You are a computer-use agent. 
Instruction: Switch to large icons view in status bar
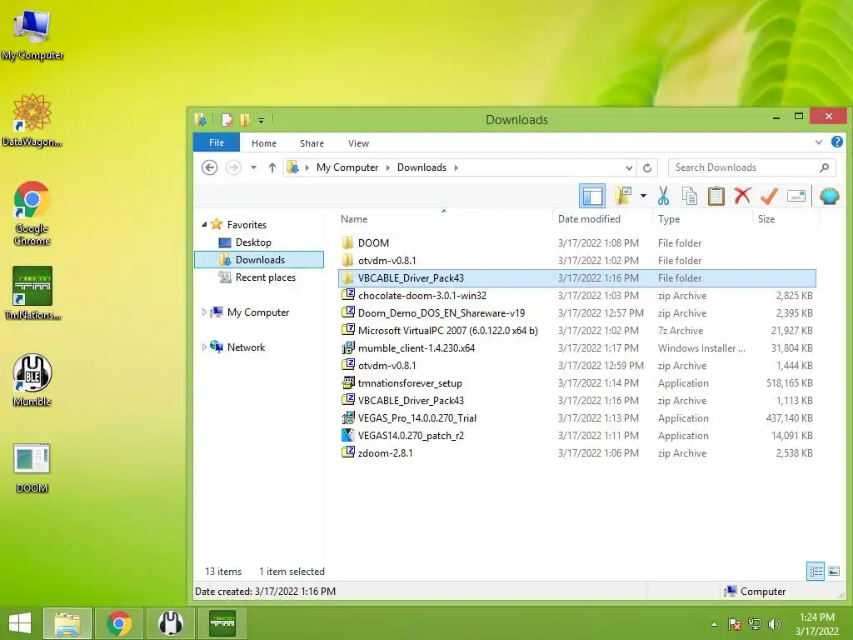coord(833,571)
